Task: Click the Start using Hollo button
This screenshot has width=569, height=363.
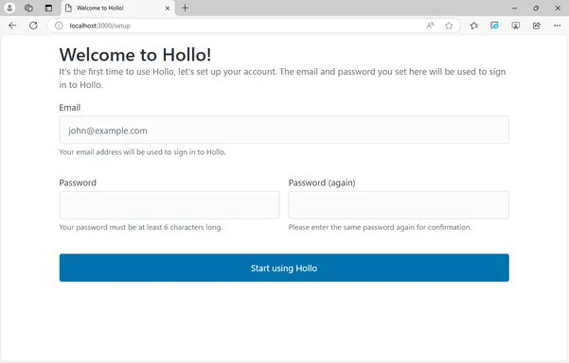Action: (284, 268)
